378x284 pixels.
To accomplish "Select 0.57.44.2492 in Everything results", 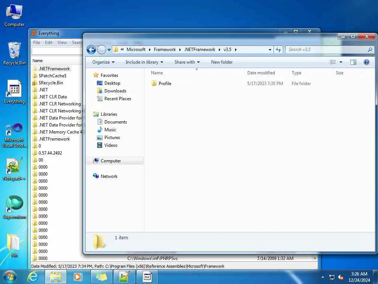I will pyautogui.click(x=50, y=153).
